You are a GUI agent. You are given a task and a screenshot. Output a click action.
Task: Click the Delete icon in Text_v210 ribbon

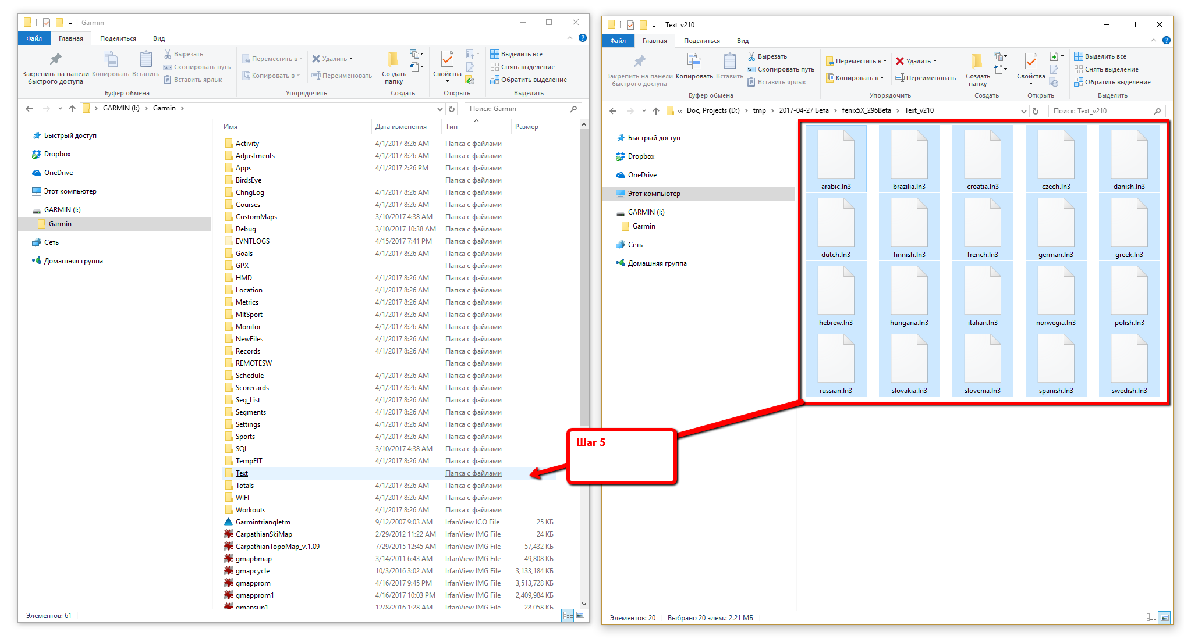click(900, 61)
